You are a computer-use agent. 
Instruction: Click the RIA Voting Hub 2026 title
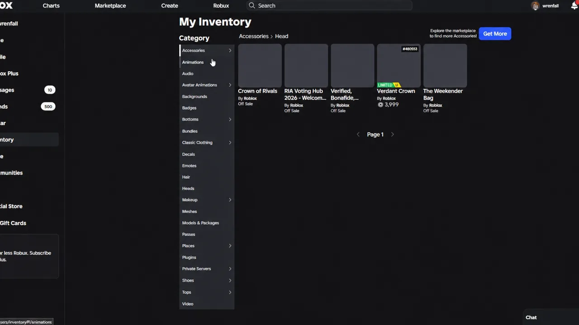point(305,94)
